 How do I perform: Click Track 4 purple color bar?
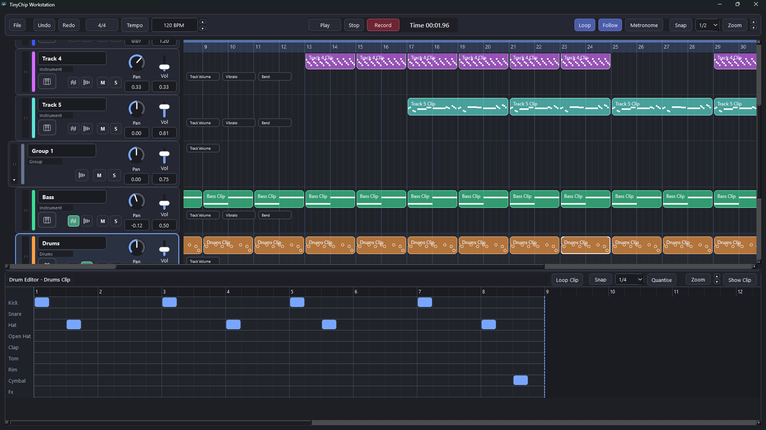34,72
